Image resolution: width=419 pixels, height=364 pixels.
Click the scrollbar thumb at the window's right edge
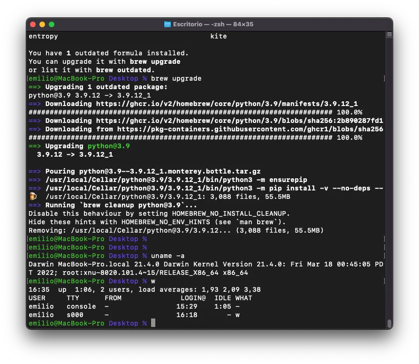(x=389, y=323)
